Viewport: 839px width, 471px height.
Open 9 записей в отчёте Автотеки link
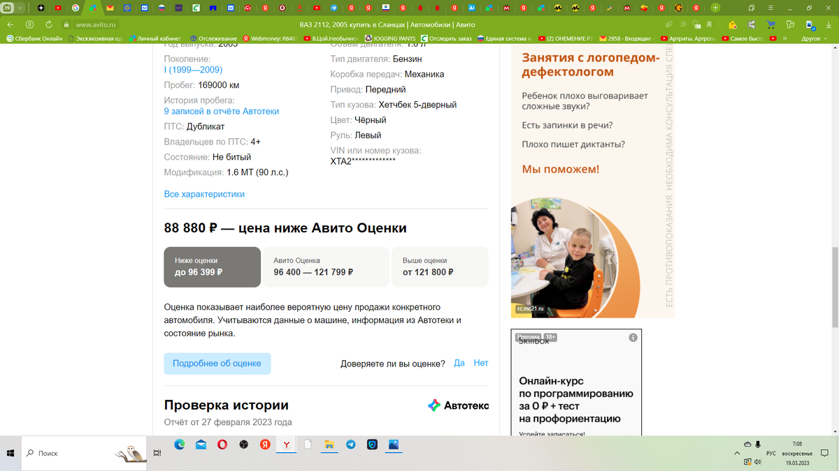pos(222,111)
